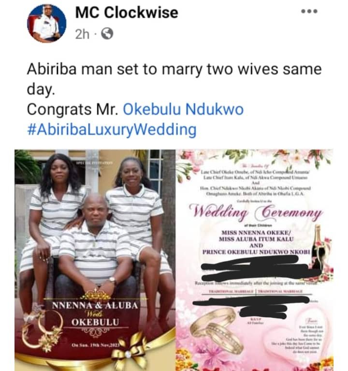Open the three-dot post options menu

309,11
